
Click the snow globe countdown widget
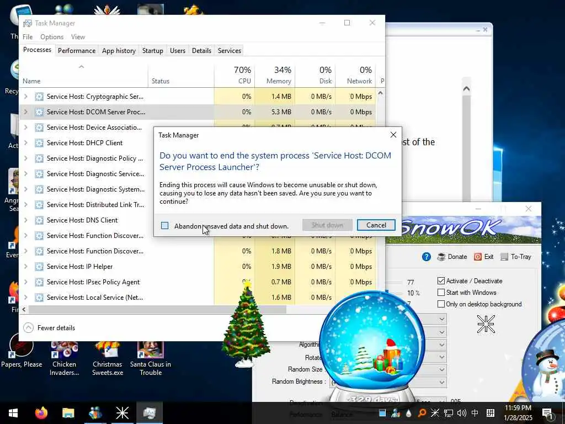tap(371, 346)
